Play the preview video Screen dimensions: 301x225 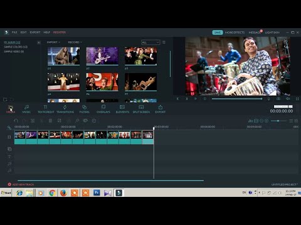(196, 99)
